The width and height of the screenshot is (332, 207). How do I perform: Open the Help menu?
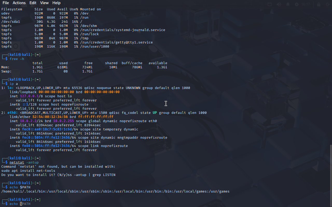pyautogui.click(x=56, y=3)
